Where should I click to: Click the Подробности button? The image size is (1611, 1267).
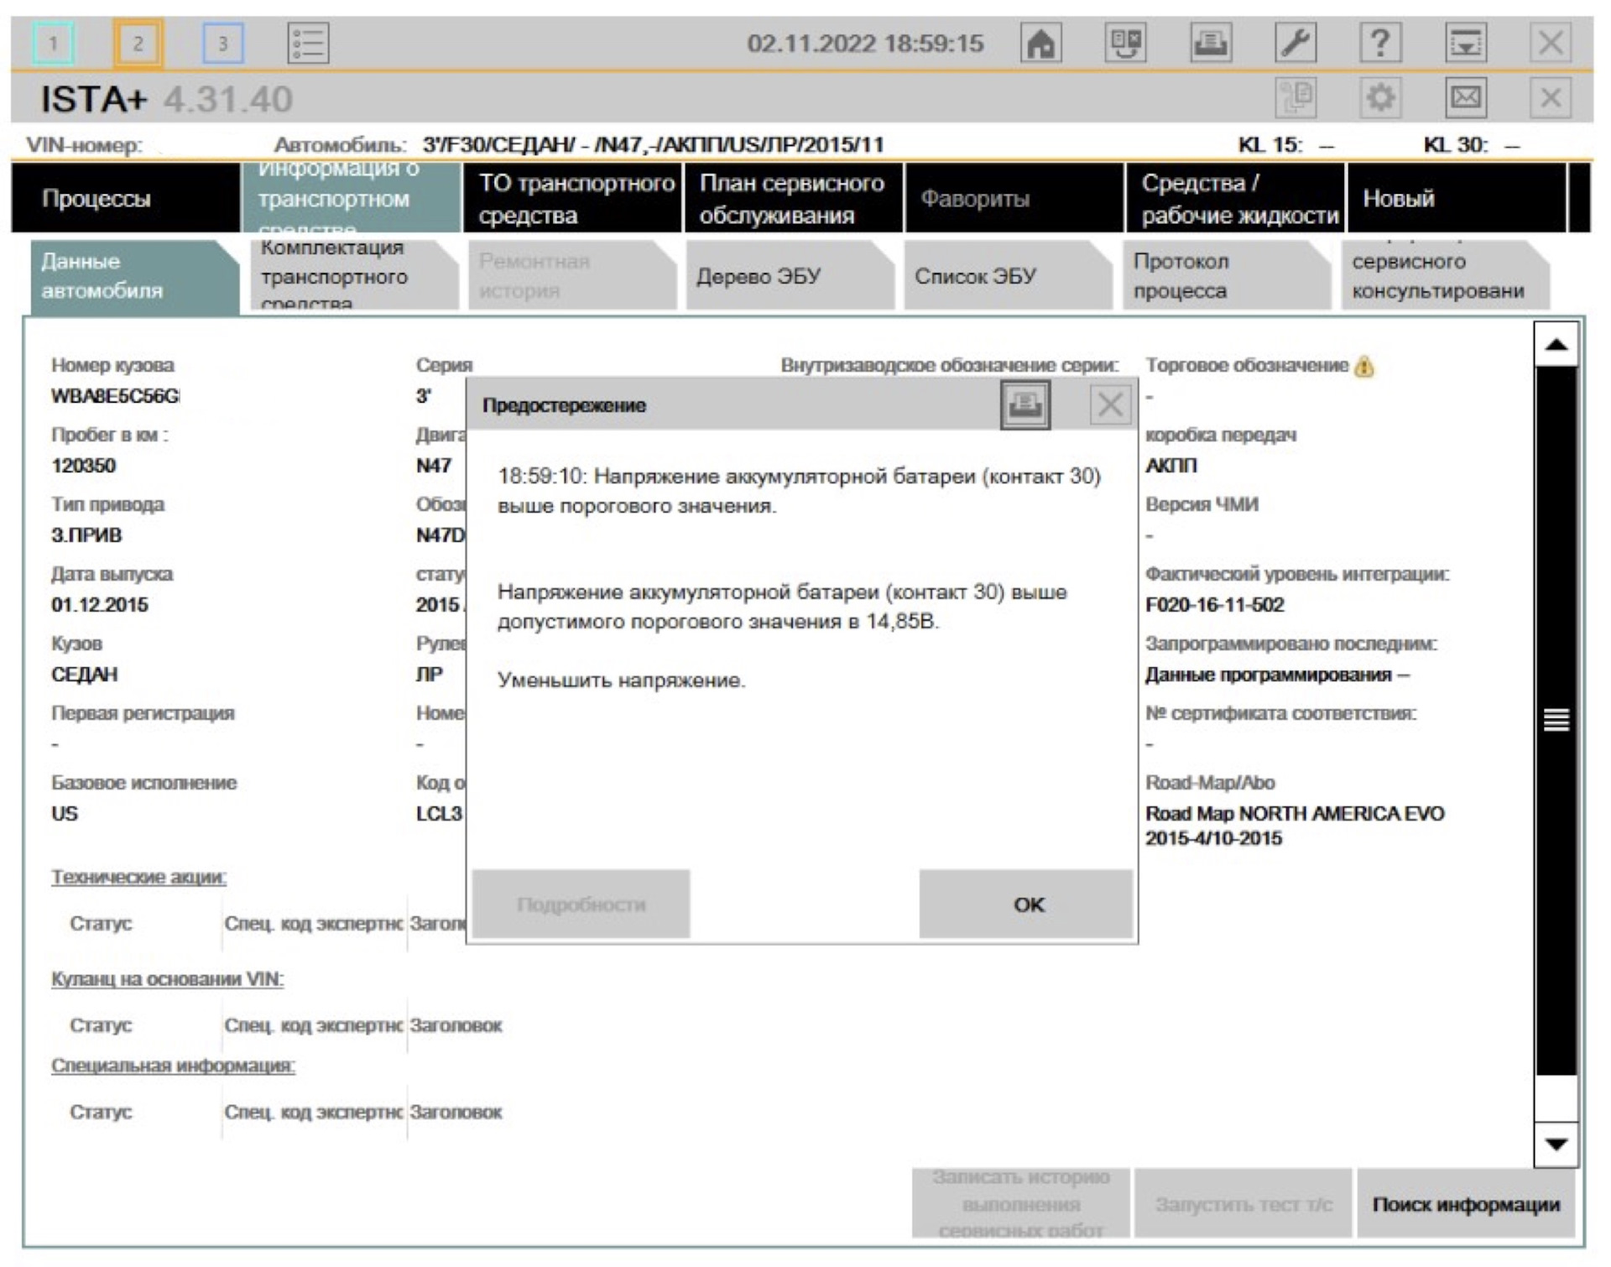(x=581, y=904)
